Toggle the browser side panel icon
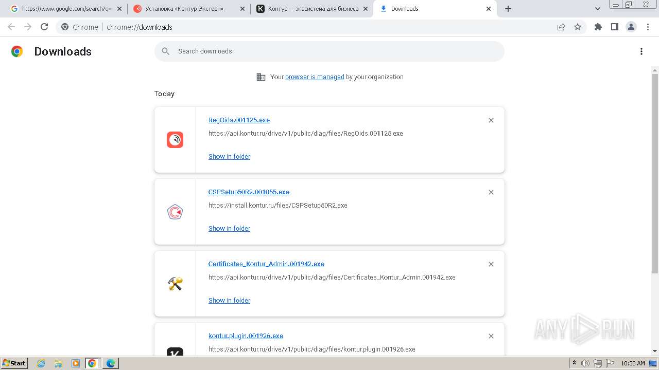Screen dimensions: 659x370 [x=615, y=27]
